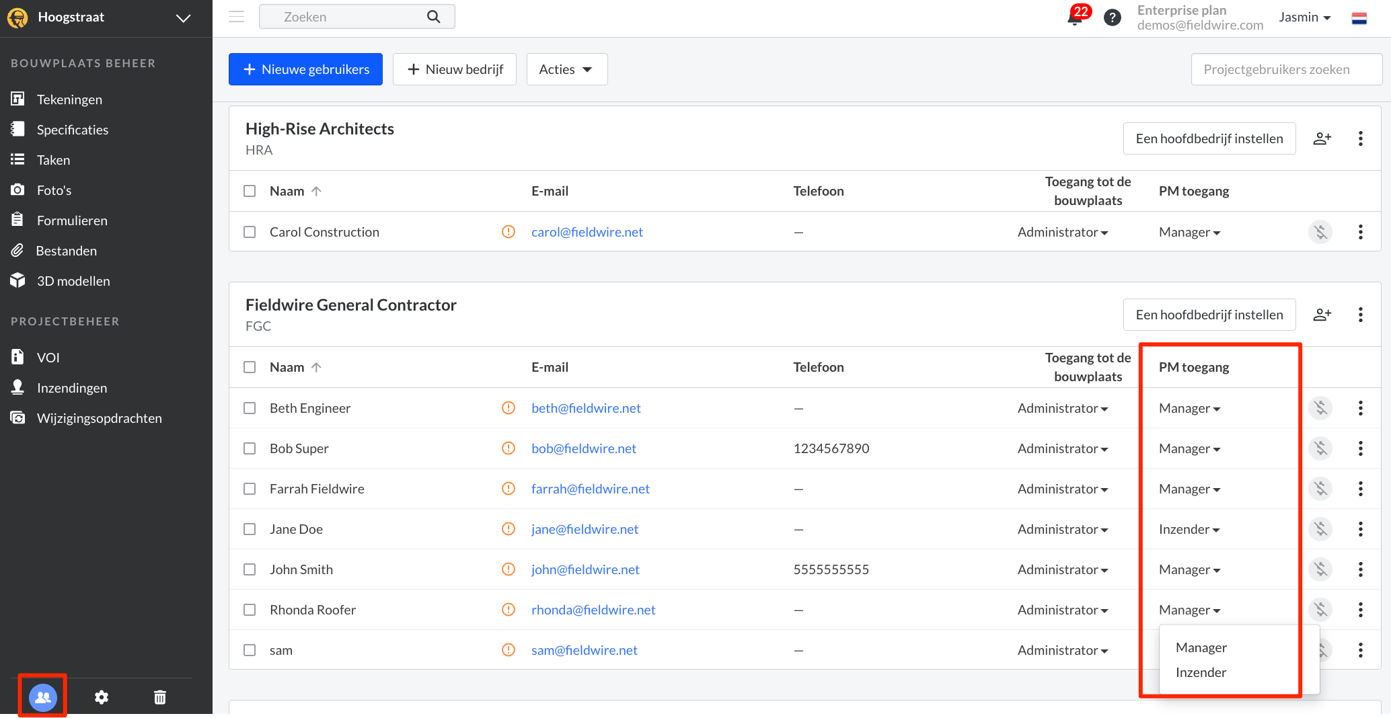1391x718 pixels.
Task: Set Fieldwire General Contractor as hoofdbedrijf
Action: (1209, 315)
